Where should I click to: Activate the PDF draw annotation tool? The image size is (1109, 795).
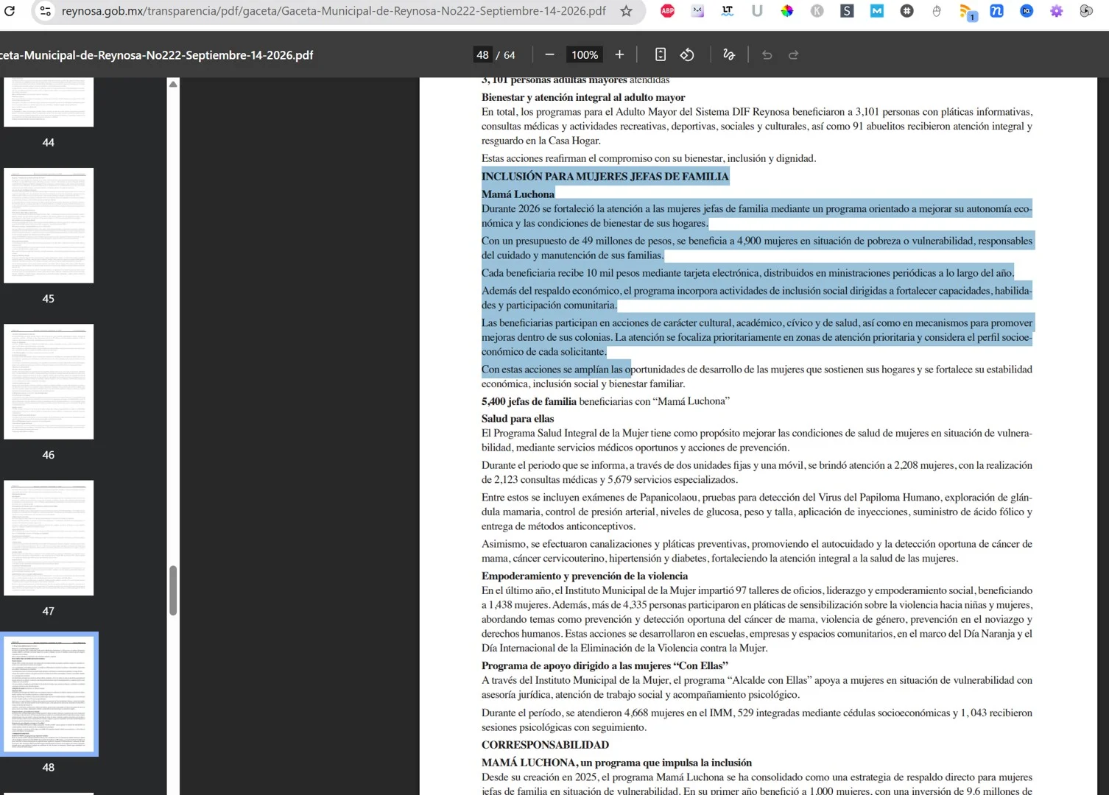pyautogui.click(x=729, y=54)
